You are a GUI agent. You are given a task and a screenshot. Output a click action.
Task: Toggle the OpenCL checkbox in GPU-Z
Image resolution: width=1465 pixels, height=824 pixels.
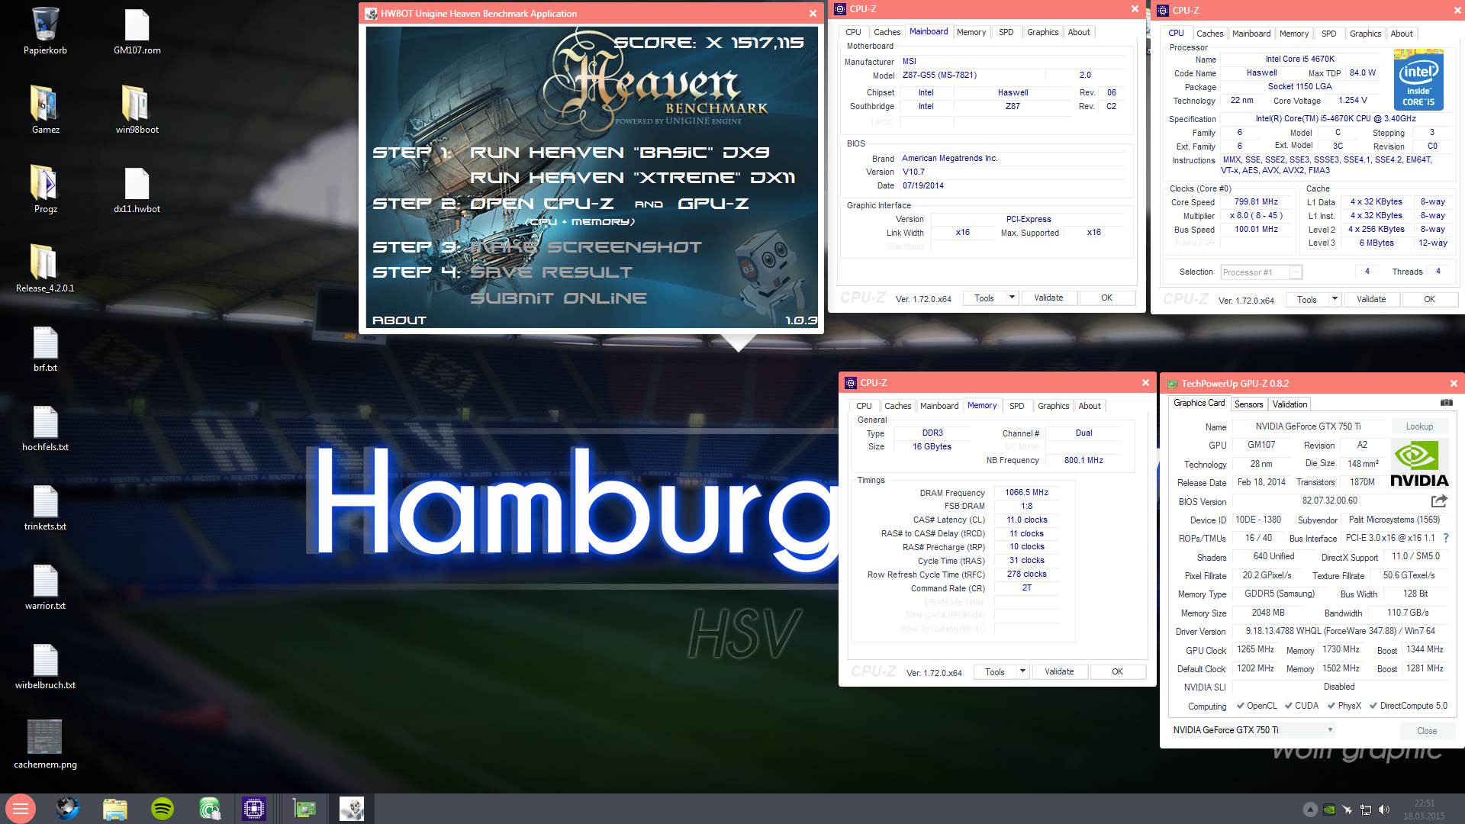(x=1241, y=706)
